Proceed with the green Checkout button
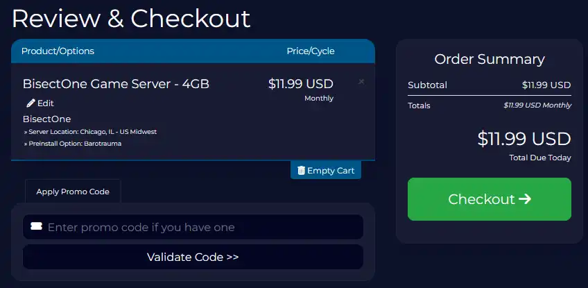The image size is (588, 288). click(x=489, y=199)
